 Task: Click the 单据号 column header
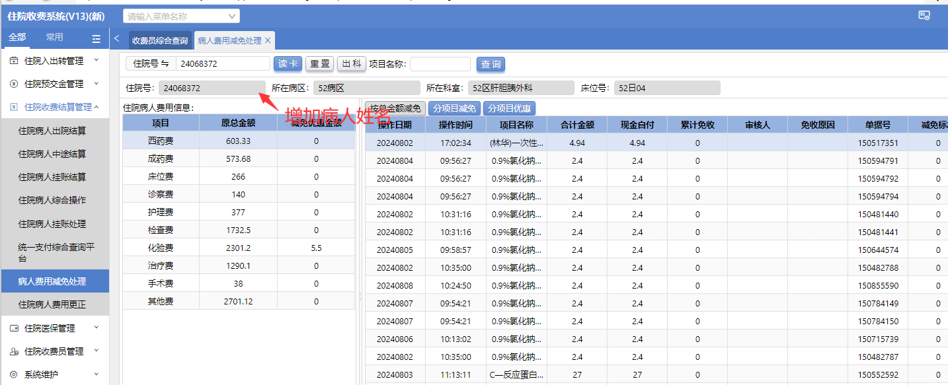pyautogui.click(x=878, y=125)
